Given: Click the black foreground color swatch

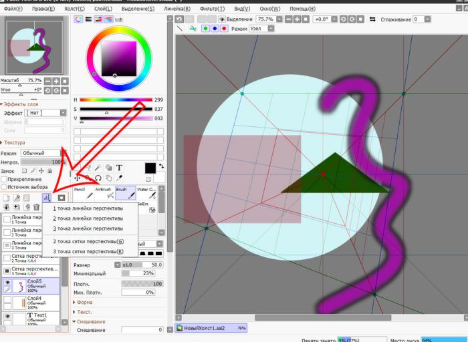Looking at the screenshot, I should 150,168.
